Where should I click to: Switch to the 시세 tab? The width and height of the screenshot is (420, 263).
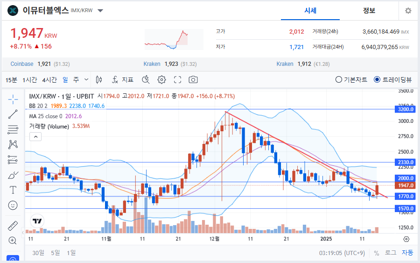coord(310,11)
